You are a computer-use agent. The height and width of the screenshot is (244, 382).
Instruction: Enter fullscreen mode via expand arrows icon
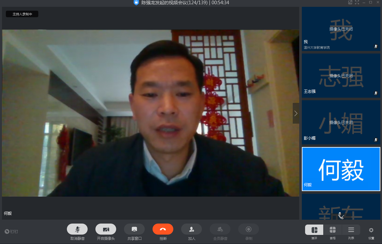[x=357, y=3]
